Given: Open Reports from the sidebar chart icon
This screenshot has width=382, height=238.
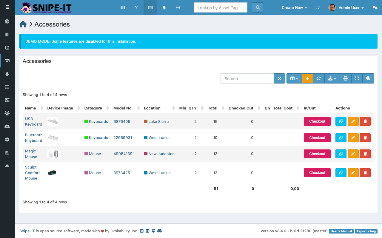Looking at the screenshot, I should (x=7, y=153).
